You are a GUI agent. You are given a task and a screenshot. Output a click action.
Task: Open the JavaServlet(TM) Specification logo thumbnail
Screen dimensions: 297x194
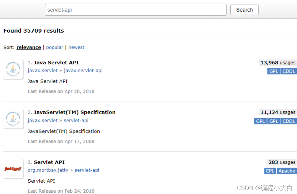click(x=13, y=119)
